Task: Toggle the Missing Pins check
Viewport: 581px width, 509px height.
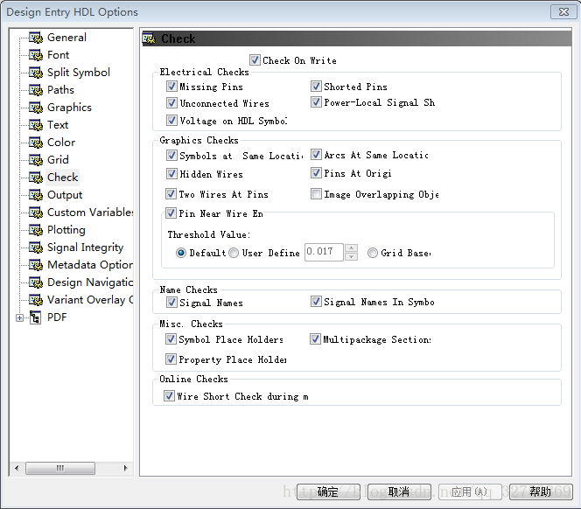Action: click(171, 87)
